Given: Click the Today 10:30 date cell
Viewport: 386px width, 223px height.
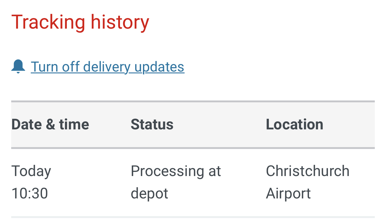Looking at the screenshot, I should click(31, 182).
